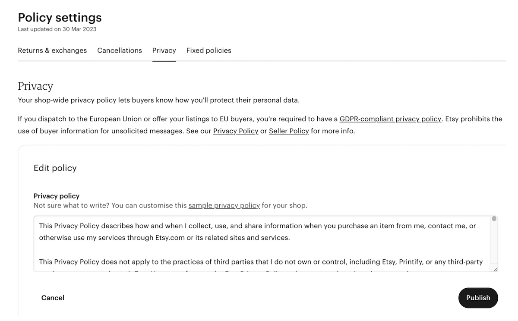
Task: Switch to the Cancellations tab
Action: [120, 50]
